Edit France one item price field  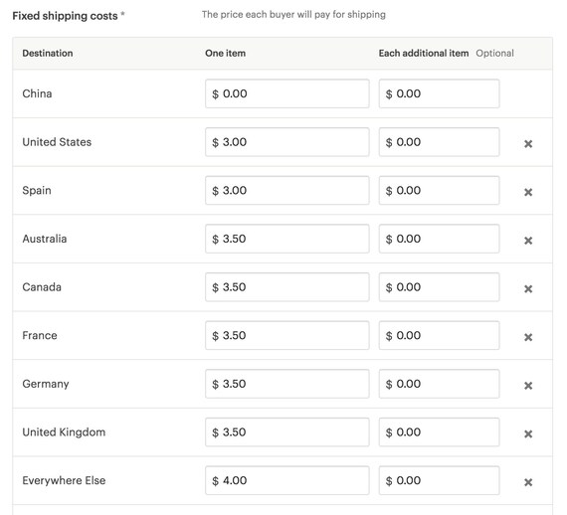(x=287, y=335)
